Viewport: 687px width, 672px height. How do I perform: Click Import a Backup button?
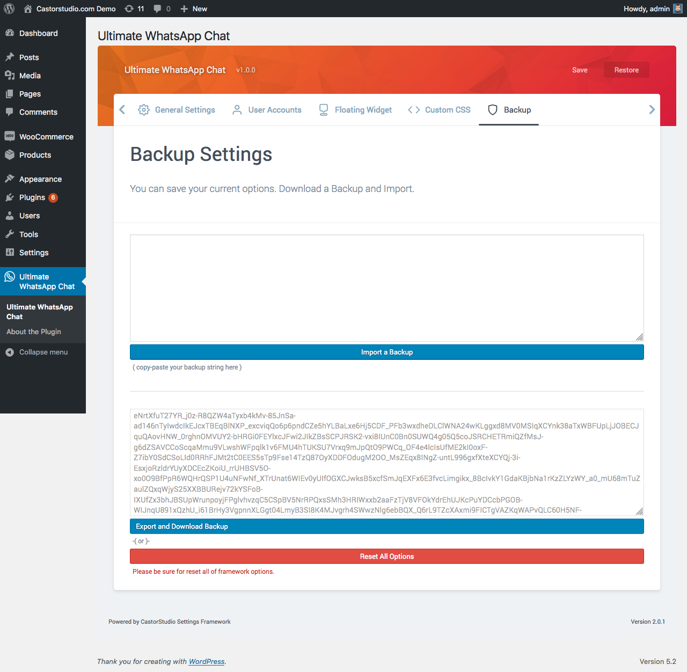coord(387,352)
